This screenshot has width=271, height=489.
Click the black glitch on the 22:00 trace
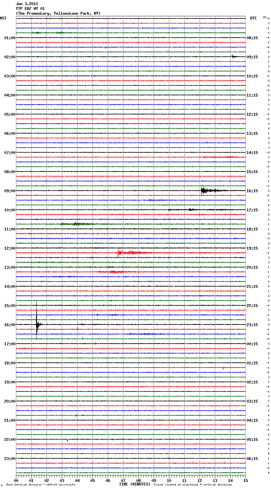click(68, 440)
